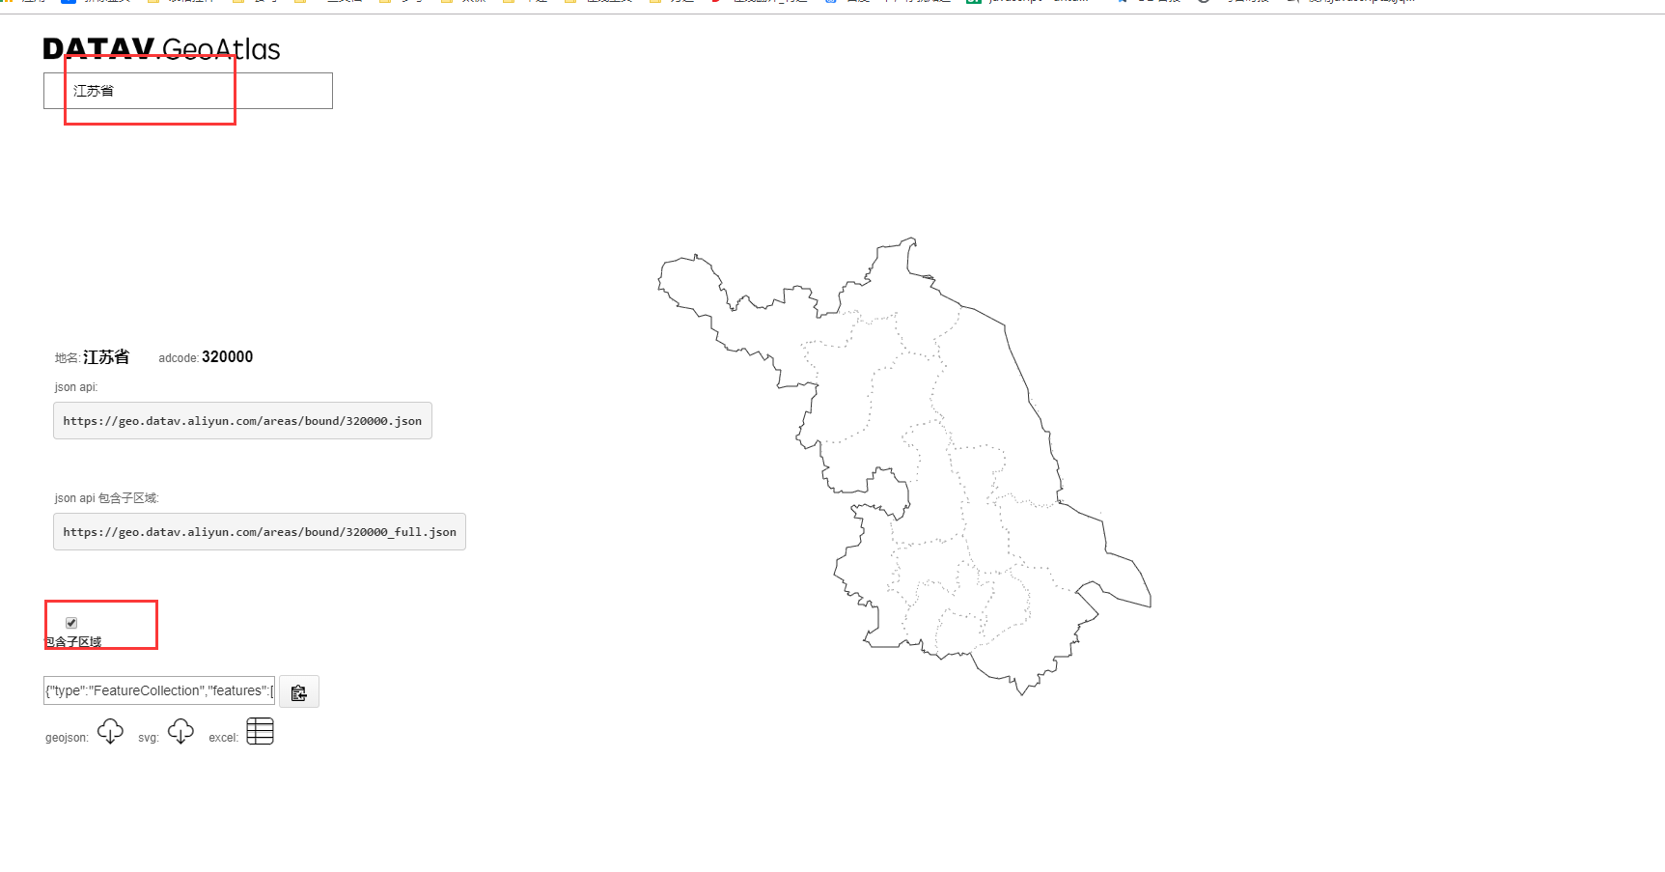1665x872 pixels.
Task: Click the FeatureCollection GeoJSON text field
Action: 158,689
